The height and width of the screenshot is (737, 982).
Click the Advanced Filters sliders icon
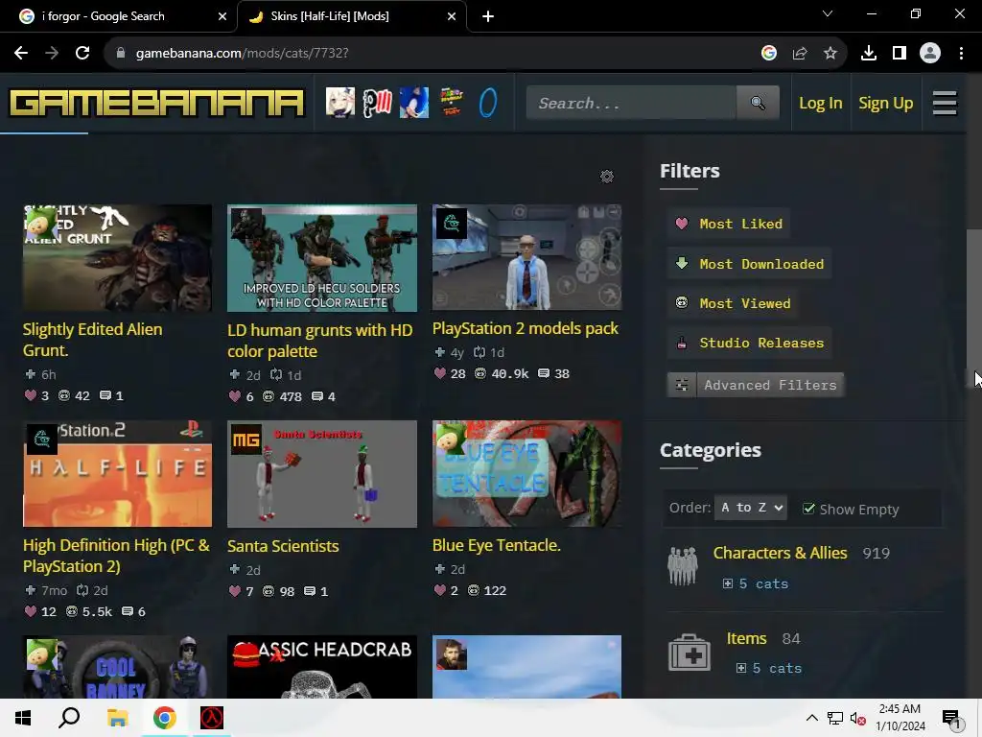(x=682, y=385)
